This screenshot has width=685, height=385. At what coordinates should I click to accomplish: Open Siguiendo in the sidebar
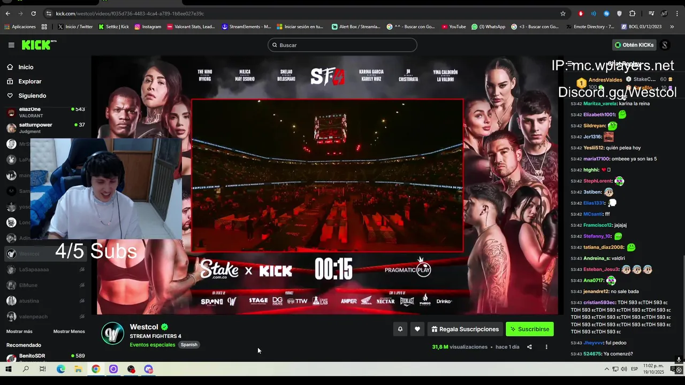point(32,96)
